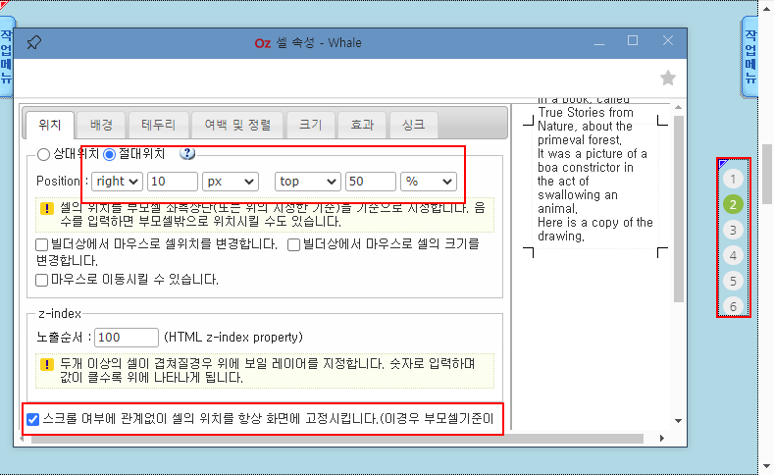The image size is (774, 475).
Task: Open the 'top' position dropdown
Action: (x=307, y=182)
